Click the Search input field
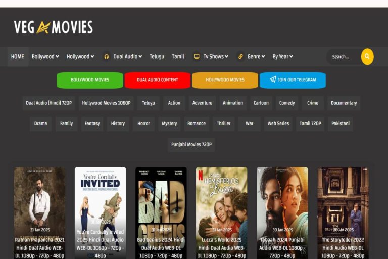Screen dimensions: 388x259 click(x=345, y=57)
